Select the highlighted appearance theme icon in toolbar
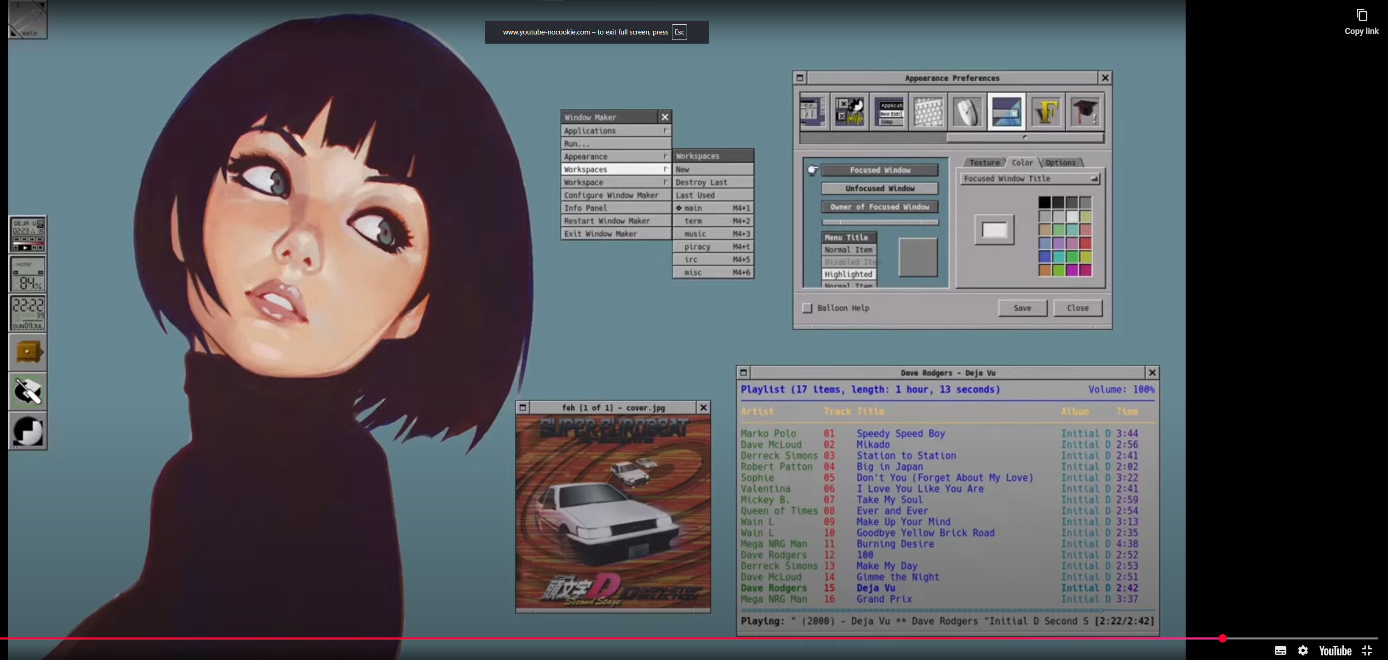The height and width of the screenshot is (660, 1388). [1007, 111]
